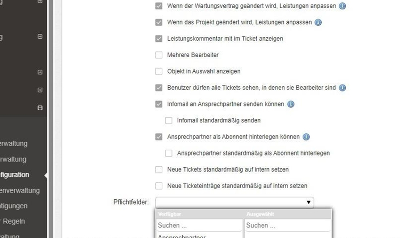Open the Regeln sidebar menu item
Image resolution: width=402 pixels, height=238 pixels.
[x=13, y=221]
